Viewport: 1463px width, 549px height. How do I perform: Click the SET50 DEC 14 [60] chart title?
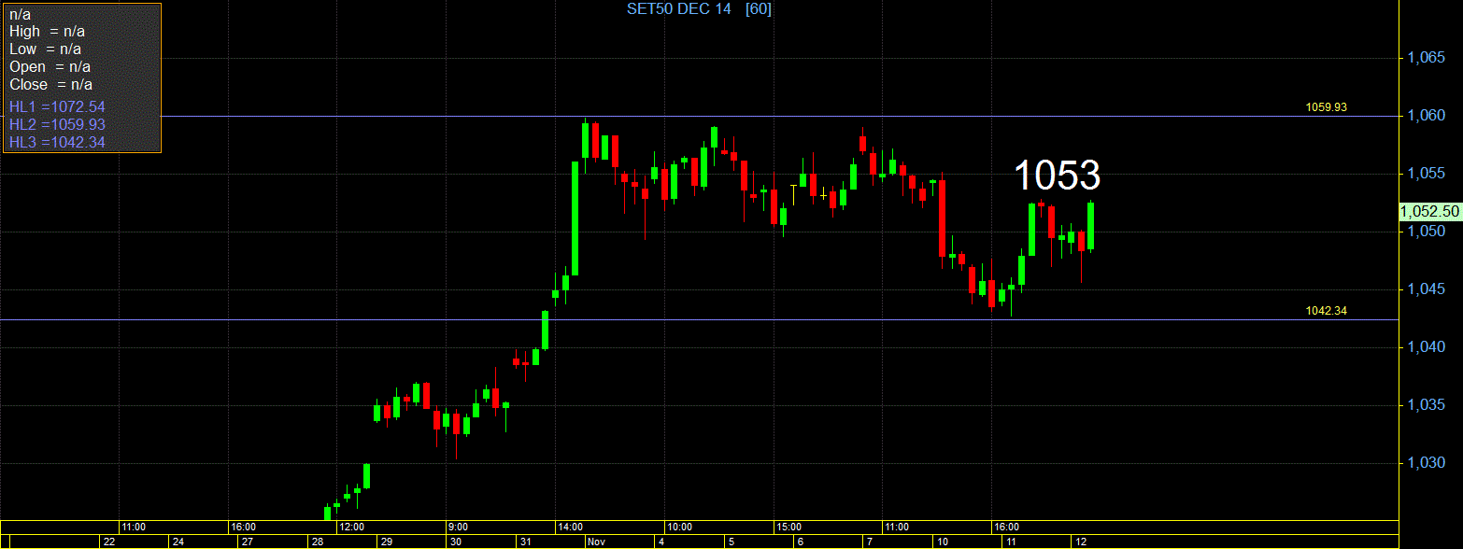click(x=699, y=8)
